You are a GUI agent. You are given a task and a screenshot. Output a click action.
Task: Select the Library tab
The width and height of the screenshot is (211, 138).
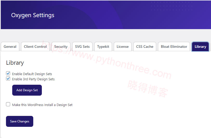click(200, 47)
